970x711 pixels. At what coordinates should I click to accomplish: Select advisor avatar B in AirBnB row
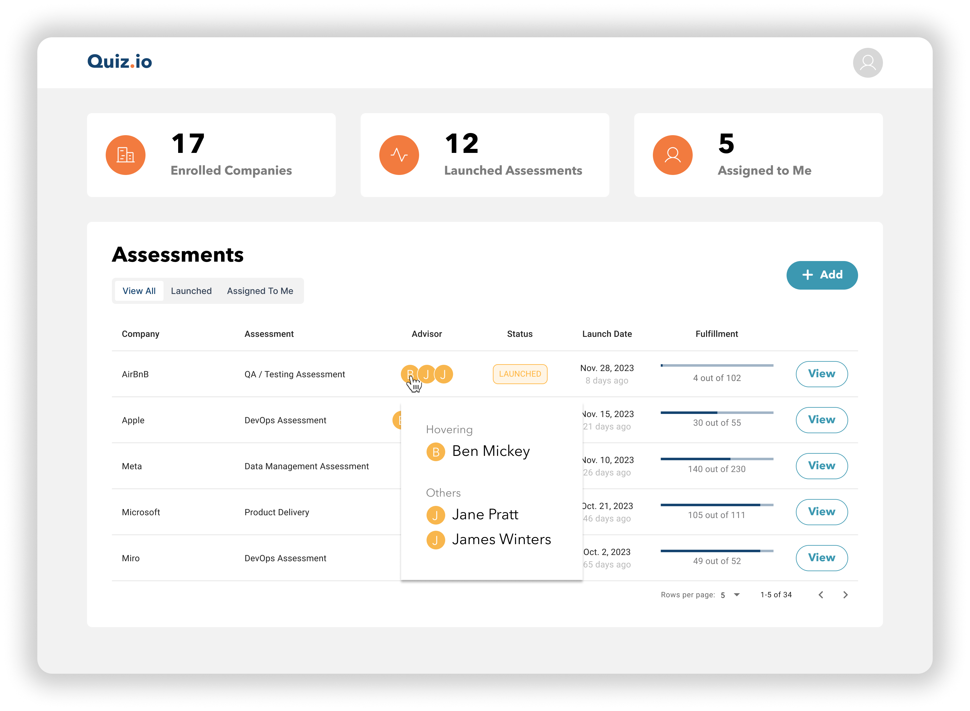click(x=410, y=374)
